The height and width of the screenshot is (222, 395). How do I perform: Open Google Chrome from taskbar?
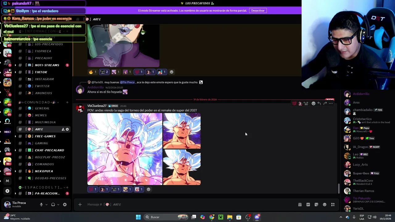(x=212, y=217)
